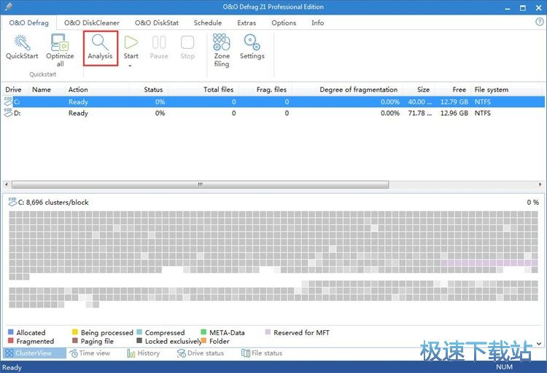Click the 12.79 GB free value

click(x=454, y=102)
